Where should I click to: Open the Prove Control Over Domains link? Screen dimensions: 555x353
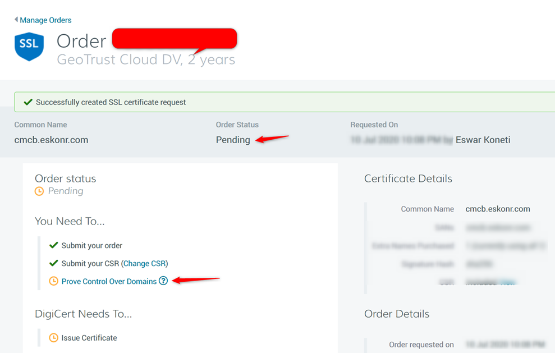pyautogui.click(x=109, y=281)
